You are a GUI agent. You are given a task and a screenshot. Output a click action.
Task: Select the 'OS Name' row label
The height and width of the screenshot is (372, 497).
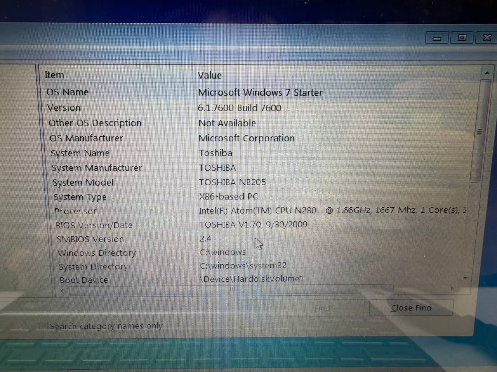pos(68,92)
